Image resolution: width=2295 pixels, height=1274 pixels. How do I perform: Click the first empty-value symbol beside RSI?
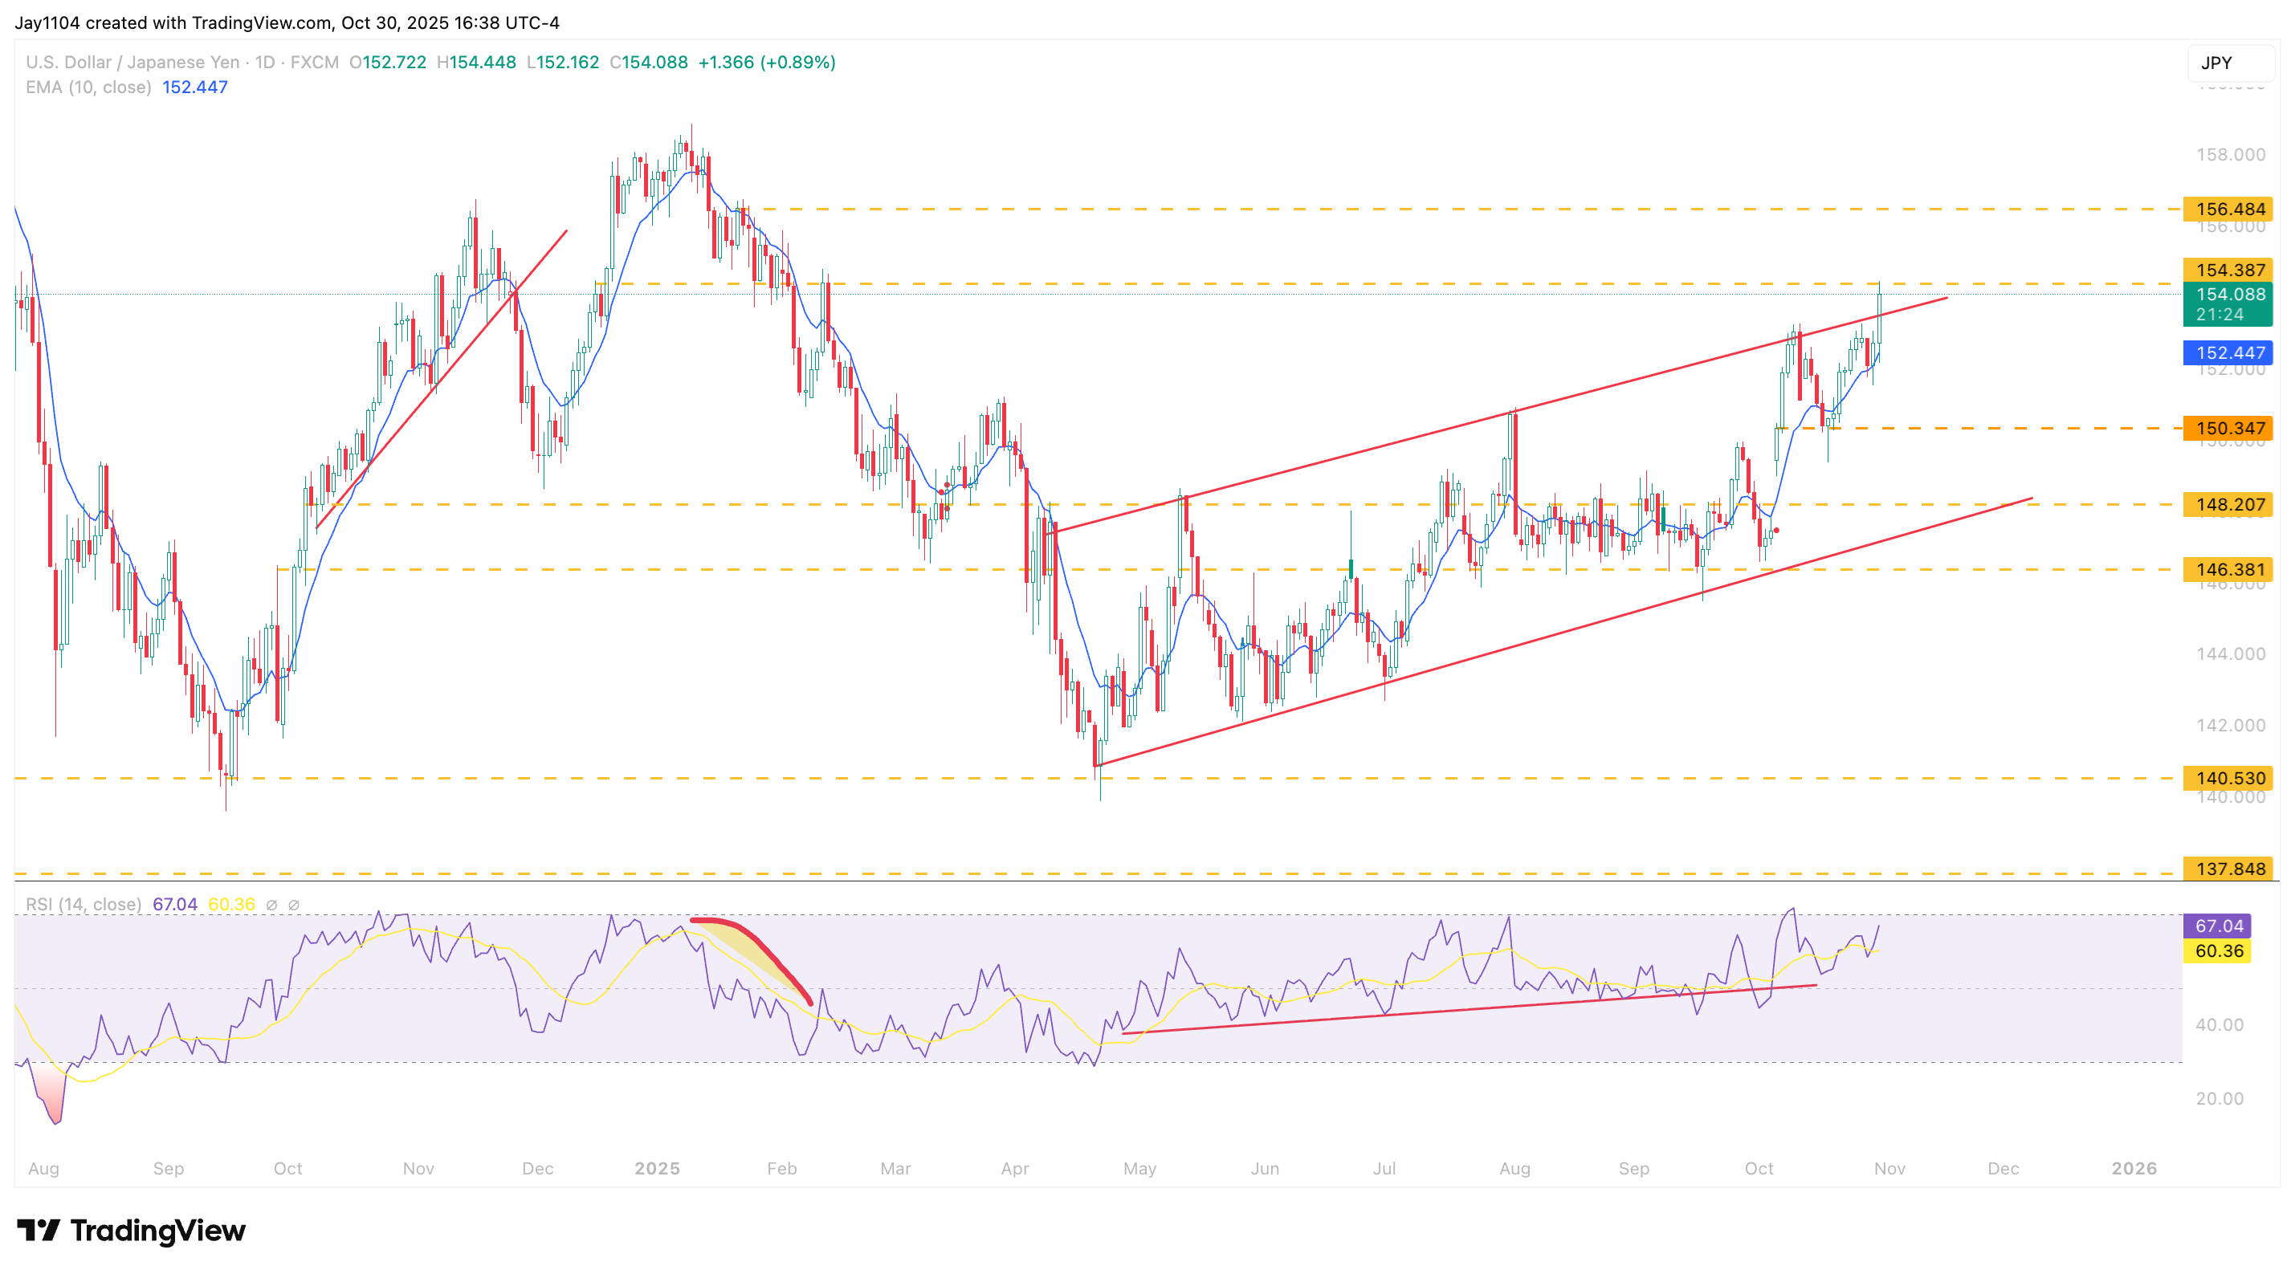pos(271,906)
